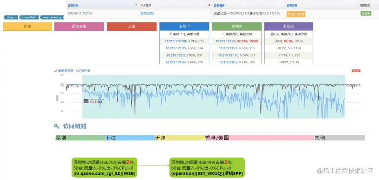Screen dimensions: 379x180
Task: Click return code row -11174, 1.1, 222
Action: click(288, 55)
